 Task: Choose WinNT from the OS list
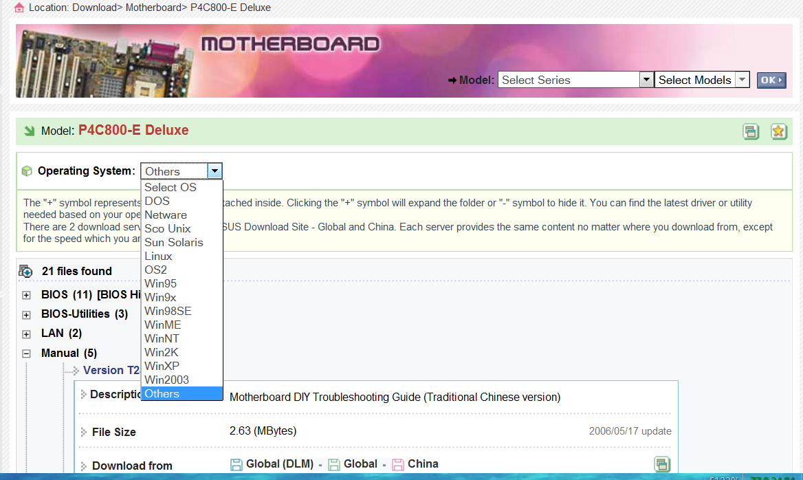(181, 338)
